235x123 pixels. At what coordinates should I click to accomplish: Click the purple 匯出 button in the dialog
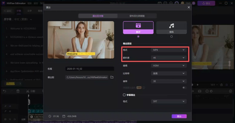tap(179, 116)
